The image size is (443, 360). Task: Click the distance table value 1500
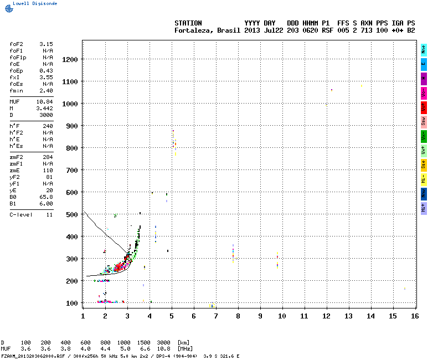tap(143, 342)
